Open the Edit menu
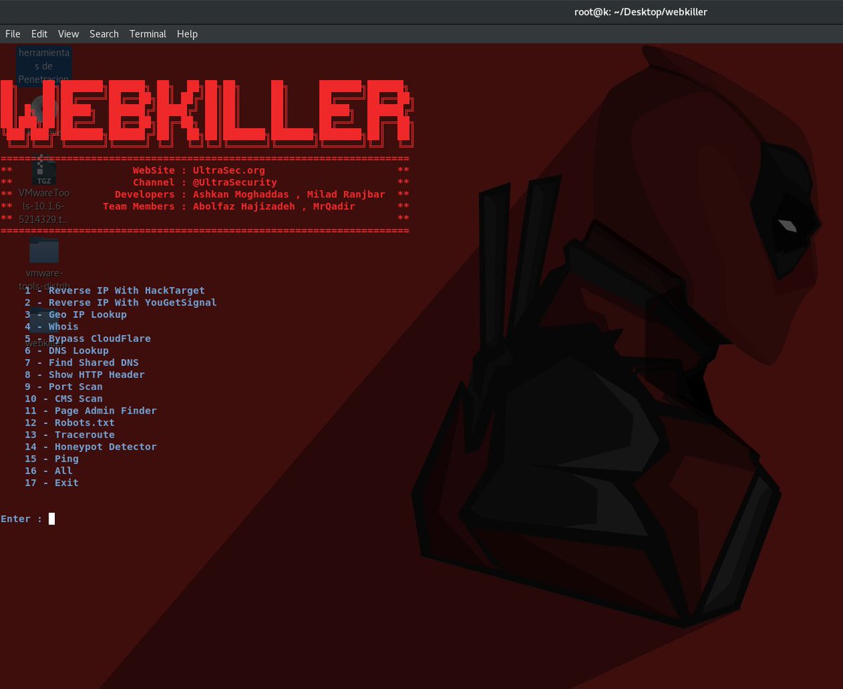Viewport: 843px width, 689px height. [39, 33]
